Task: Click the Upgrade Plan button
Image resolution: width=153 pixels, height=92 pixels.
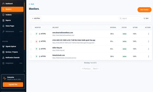Action: [x=13, y=85]
